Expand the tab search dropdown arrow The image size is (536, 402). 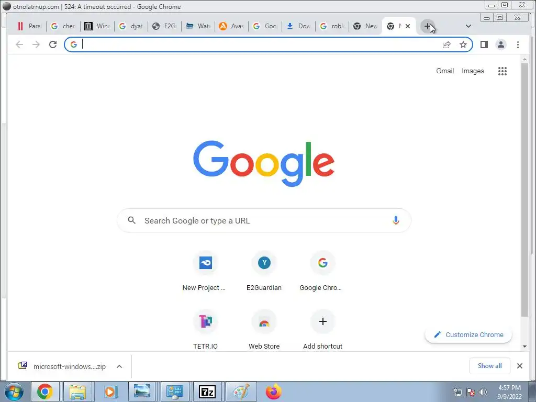click(468, 26)
